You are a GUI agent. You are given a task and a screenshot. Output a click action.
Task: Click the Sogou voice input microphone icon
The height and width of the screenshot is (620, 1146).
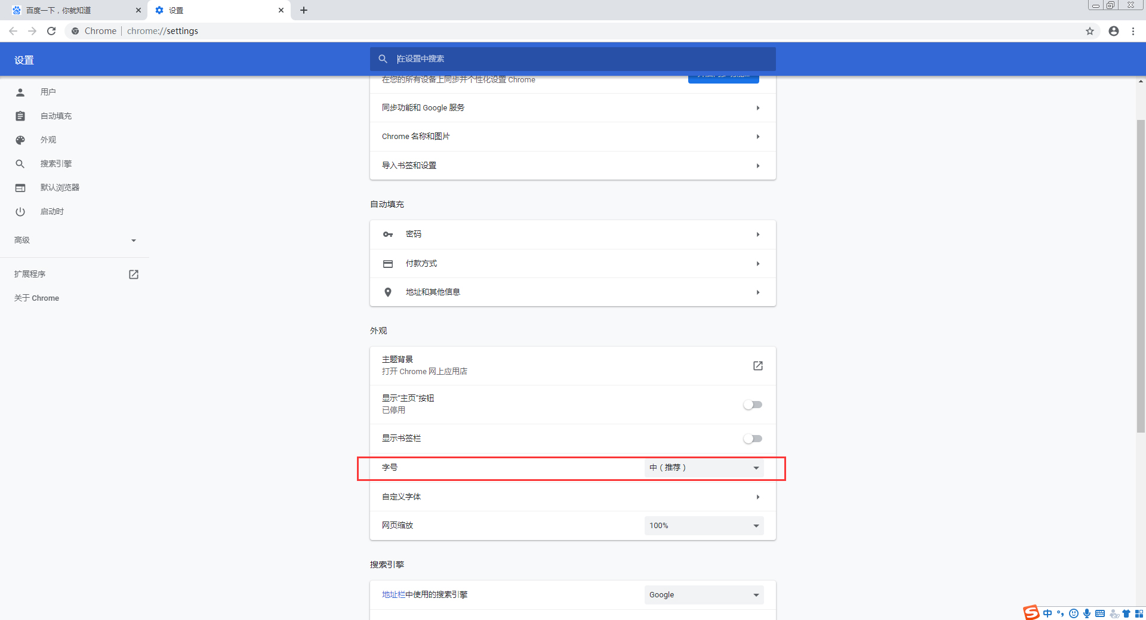pos(1087,613)
